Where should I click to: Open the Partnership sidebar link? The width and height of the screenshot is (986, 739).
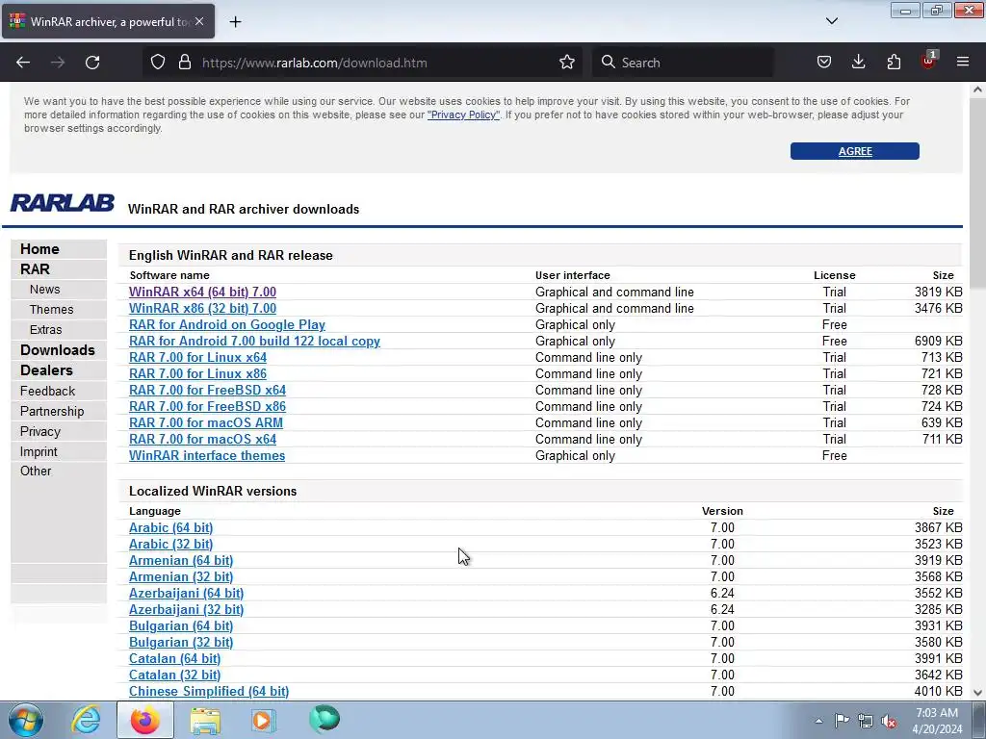tap(52, 411)
